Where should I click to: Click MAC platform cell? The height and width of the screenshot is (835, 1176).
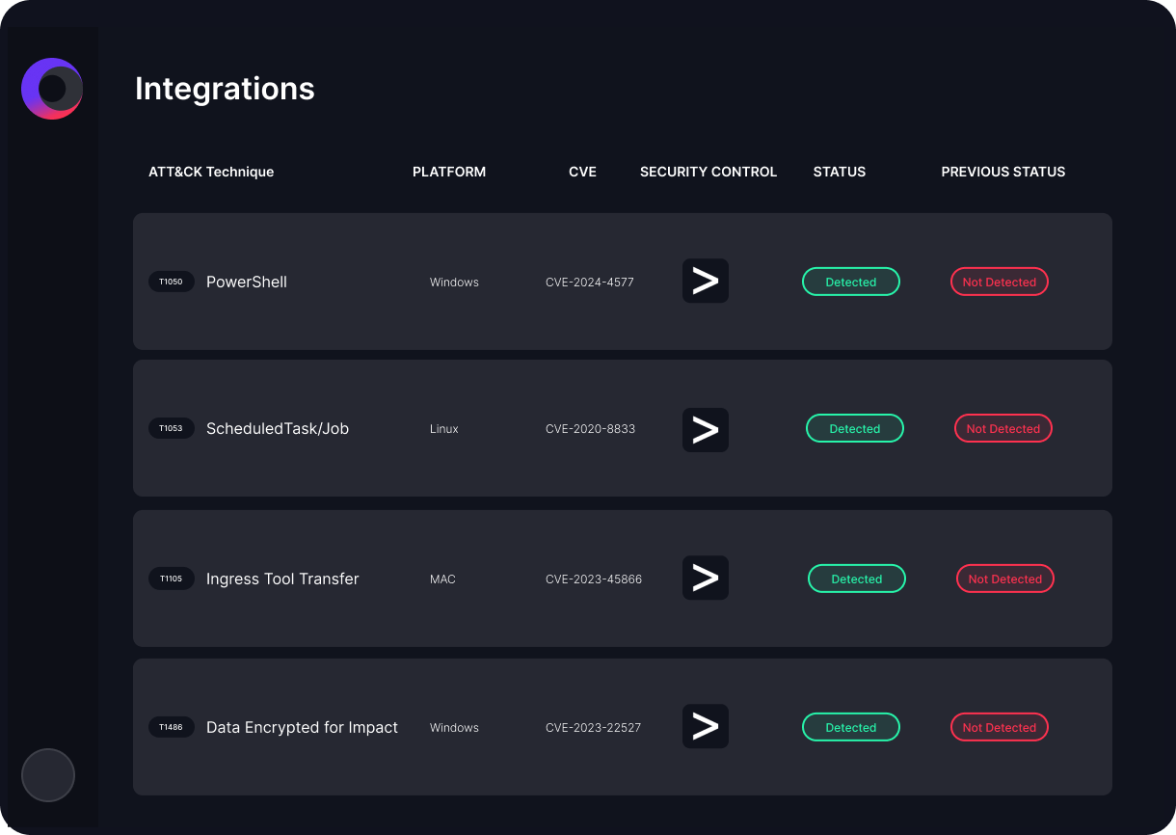click(x=442, y=579)
